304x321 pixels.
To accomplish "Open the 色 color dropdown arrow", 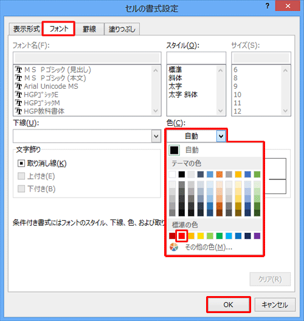I will pos(221,136).
